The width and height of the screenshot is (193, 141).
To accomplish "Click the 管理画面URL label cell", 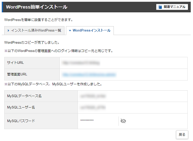I will (x=32, y=75).
